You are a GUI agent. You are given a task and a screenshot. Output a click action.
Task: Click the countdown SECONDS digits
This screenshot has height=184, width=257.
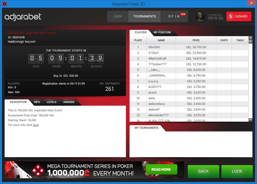pos(96,58)
